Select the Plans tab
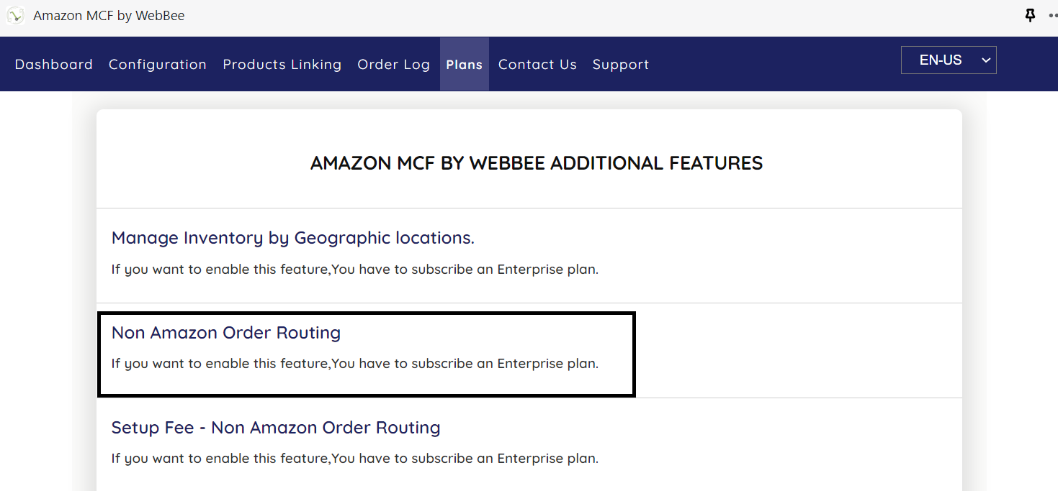Image resolution: width=1058 pixels, height=491 pixels. [465, 65]
